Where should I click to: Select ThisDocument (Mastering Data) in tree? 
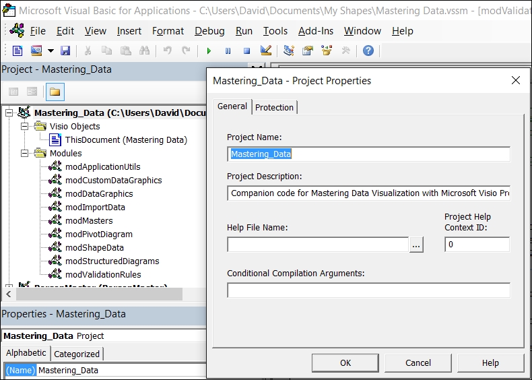(126, 140)
